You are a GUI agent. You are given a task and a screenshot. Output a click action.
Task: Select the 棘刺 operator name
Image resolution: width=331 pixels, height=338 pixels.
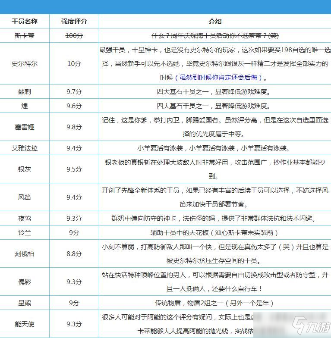[25, 92]
